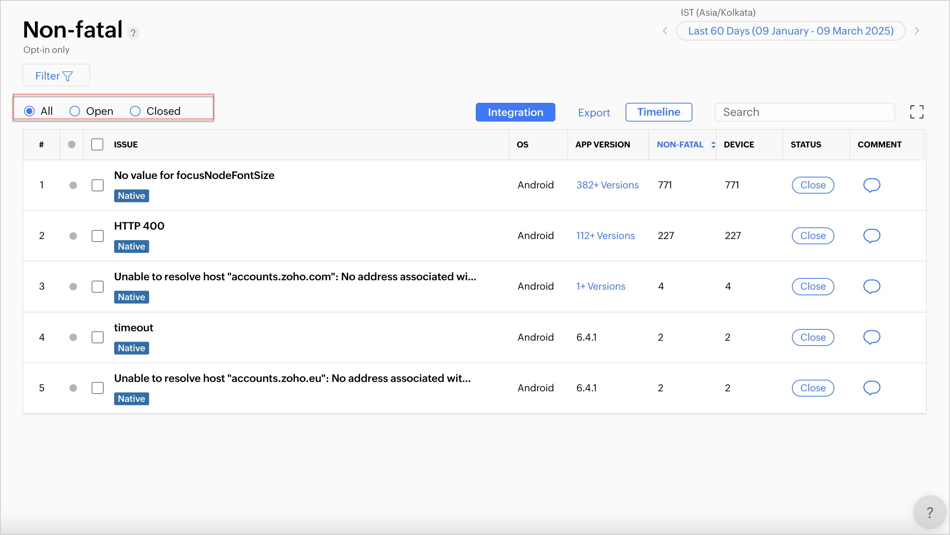950x535 pixels.
Task: Go to previous date range arrow
Action: coord(665,31)
